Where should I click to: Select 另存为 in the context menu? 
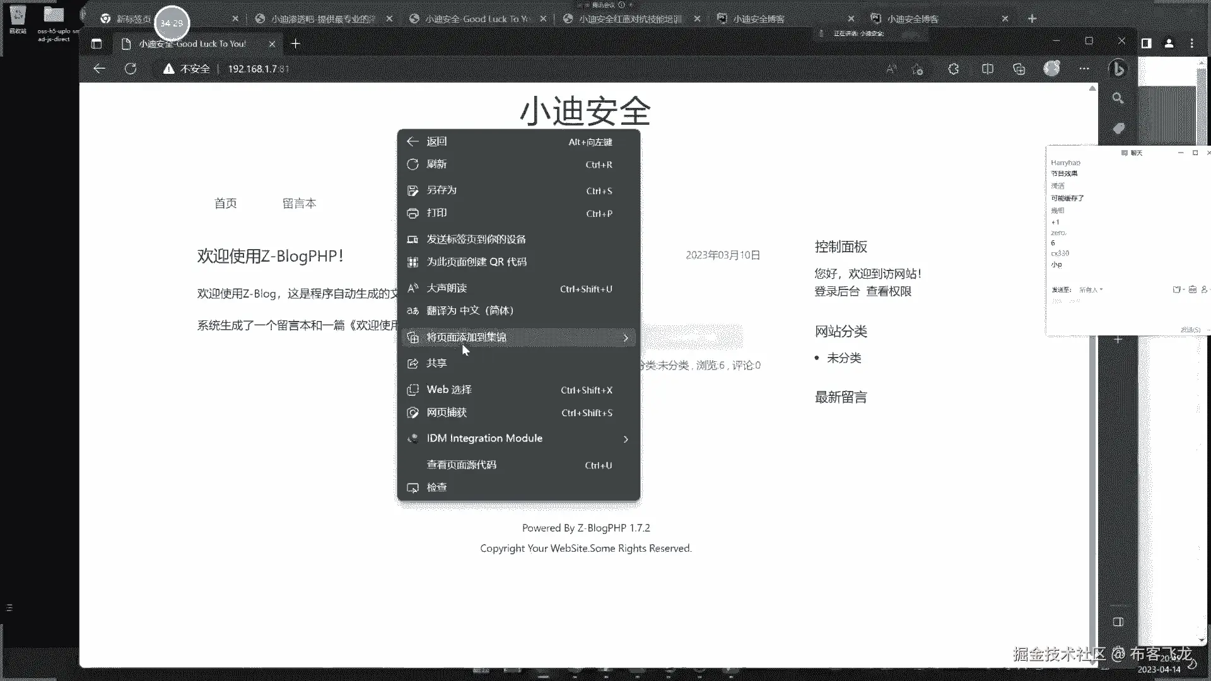[441, 190]
